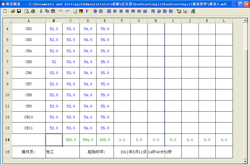Center cell text horizontally

(121, 11)
